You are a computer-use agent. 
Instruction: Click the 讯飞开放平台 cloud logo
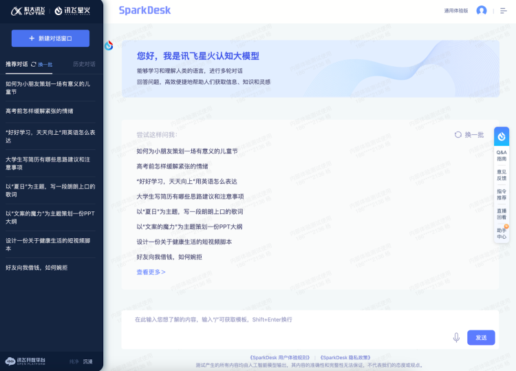coord(25,361)
